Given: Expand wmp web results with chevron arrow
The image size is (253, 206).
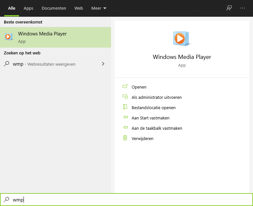Looking at the screenshot, I should click(x=103, y=64).
